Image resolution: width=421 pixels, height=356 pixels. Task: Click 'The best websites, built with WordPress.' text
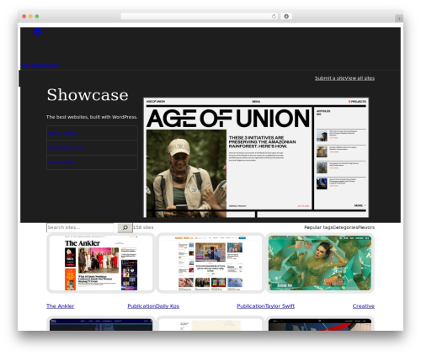coord(92,117)
